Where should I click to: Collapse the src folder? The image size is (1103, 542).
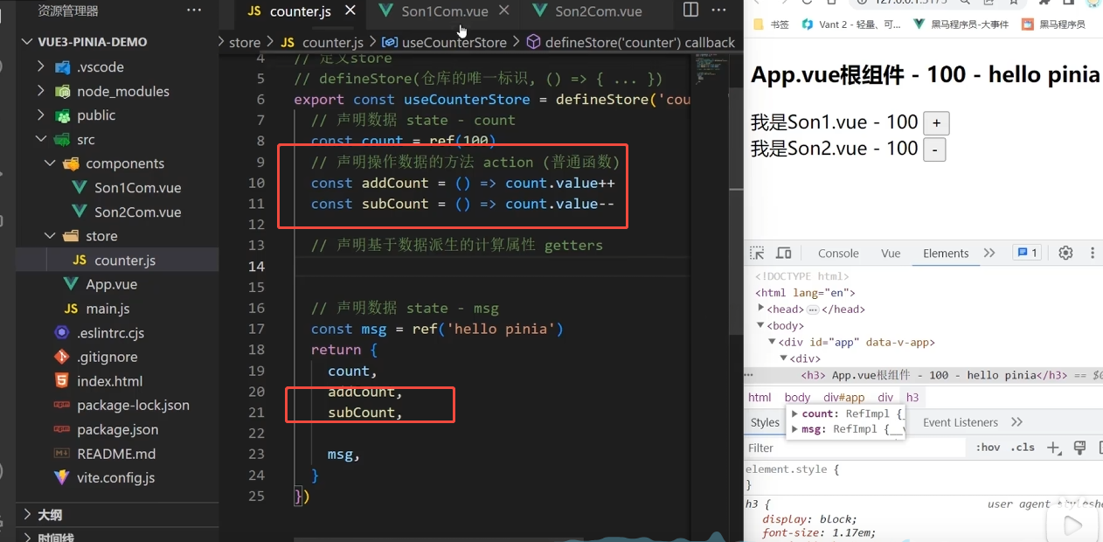(41, 140)
